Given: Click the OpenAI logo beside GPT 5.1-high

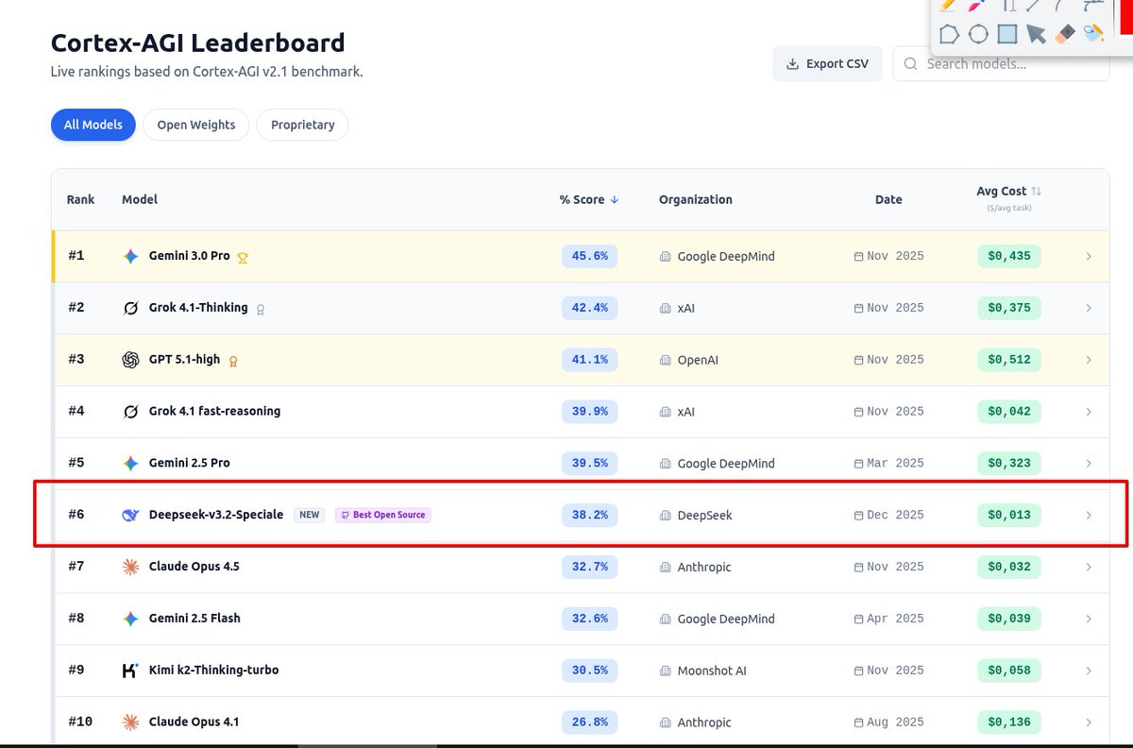Looking at the screenshot, I should 131,360.
